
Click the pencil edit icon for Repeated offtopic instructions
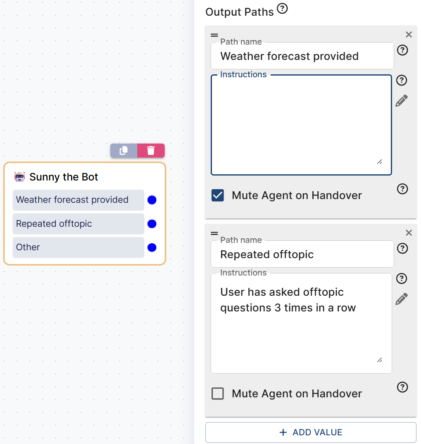coord(402,299)
